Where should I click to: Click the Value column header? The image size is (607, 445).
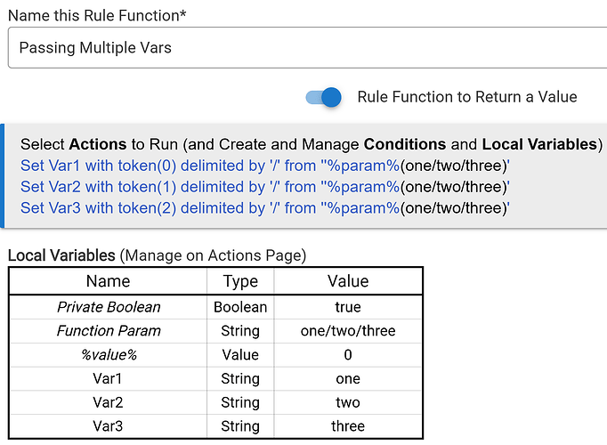tap(348, 281)
